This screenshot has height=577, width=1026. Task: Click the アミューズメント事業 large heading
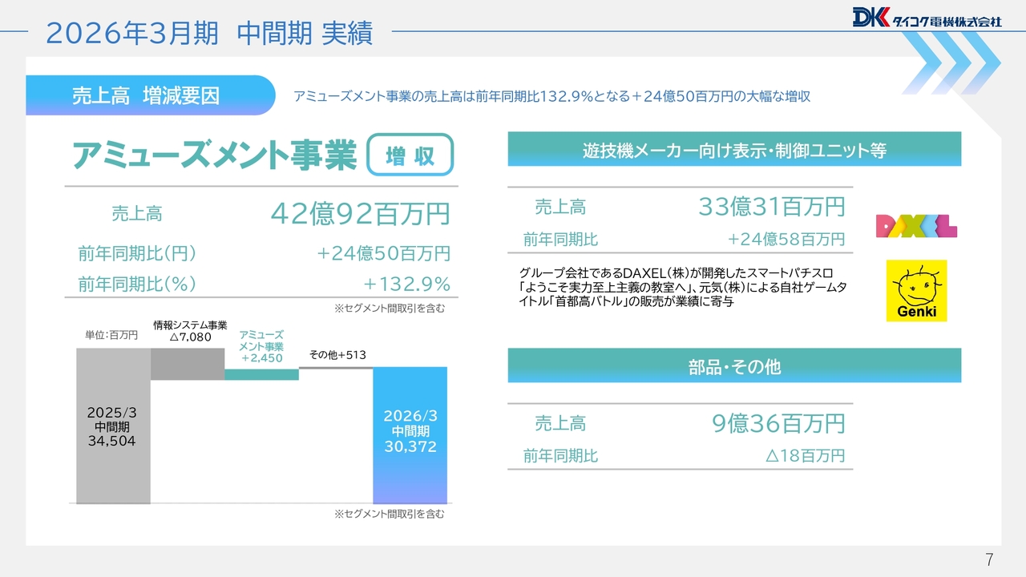(215, 155)
